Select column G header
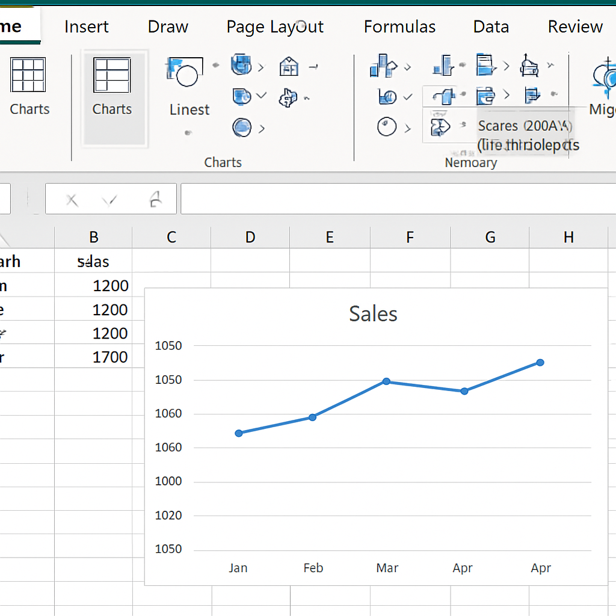616x616 pixels. pos(490,237)
